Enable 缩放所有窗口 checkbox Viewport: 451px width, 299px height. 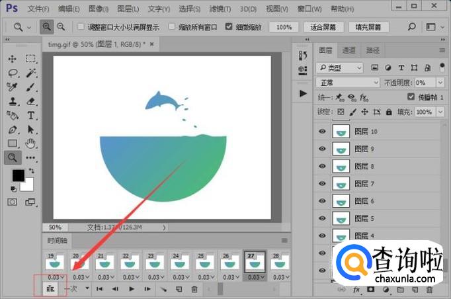(x=172, y=27)
